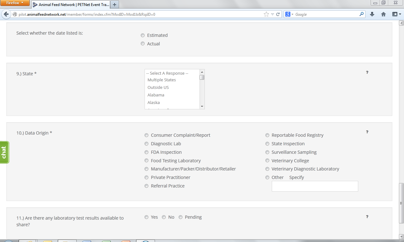Viewport: 404px width, 242px height.
Task: Click 'Select whether the date listed is:' label
Action: (50, 33)
